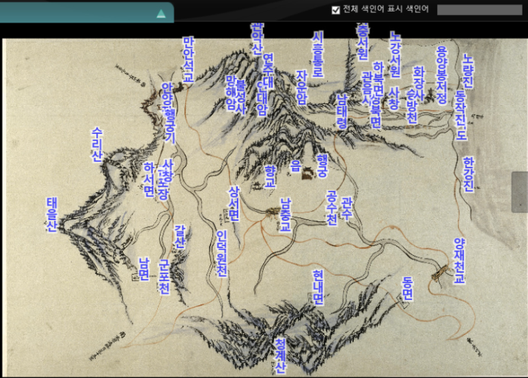This screenshot has height=378, width=528.
Task: Select the 군포천 stream label
Action: click(165, 277)
